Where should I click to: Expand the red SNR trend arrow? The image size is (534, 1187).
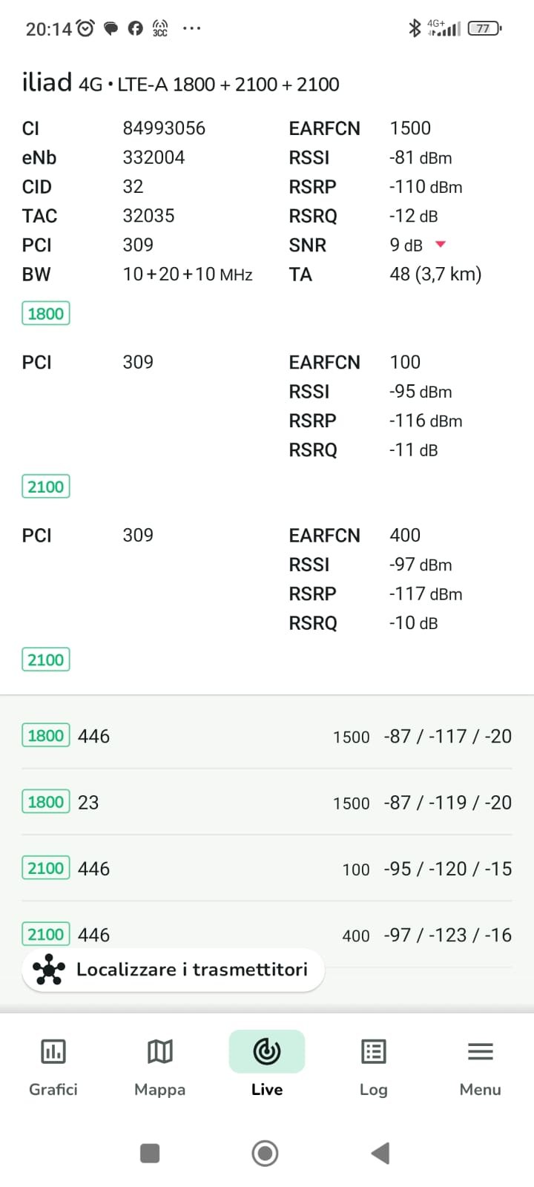440,244
